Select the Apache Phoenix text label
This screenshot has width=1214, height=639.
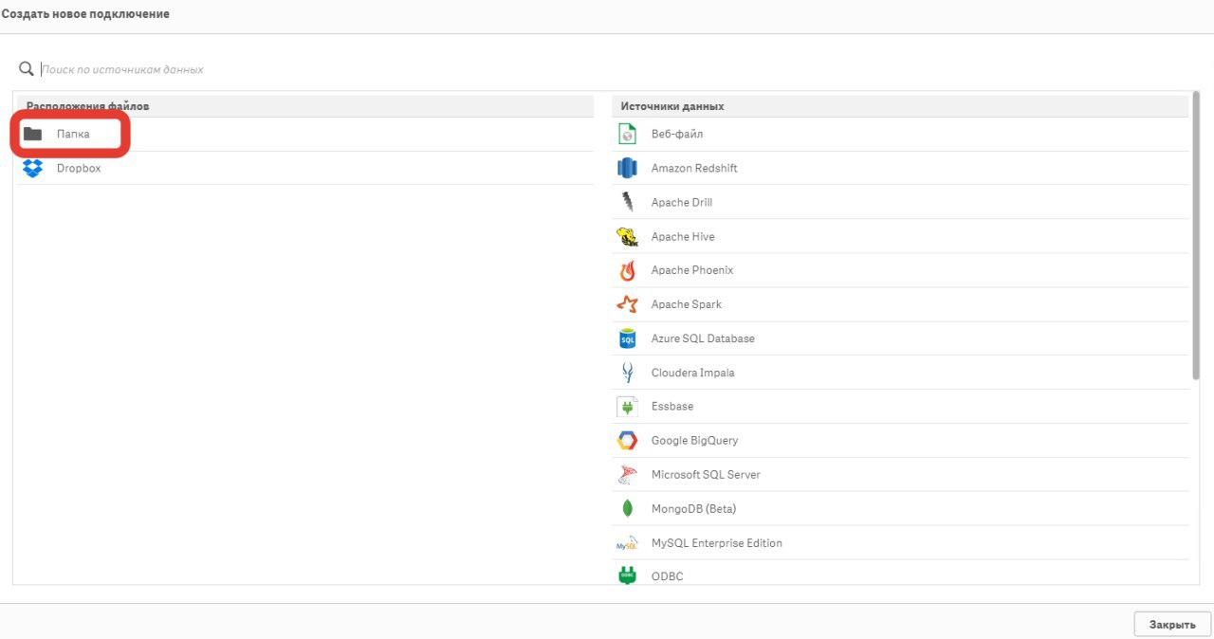point(692,270)
